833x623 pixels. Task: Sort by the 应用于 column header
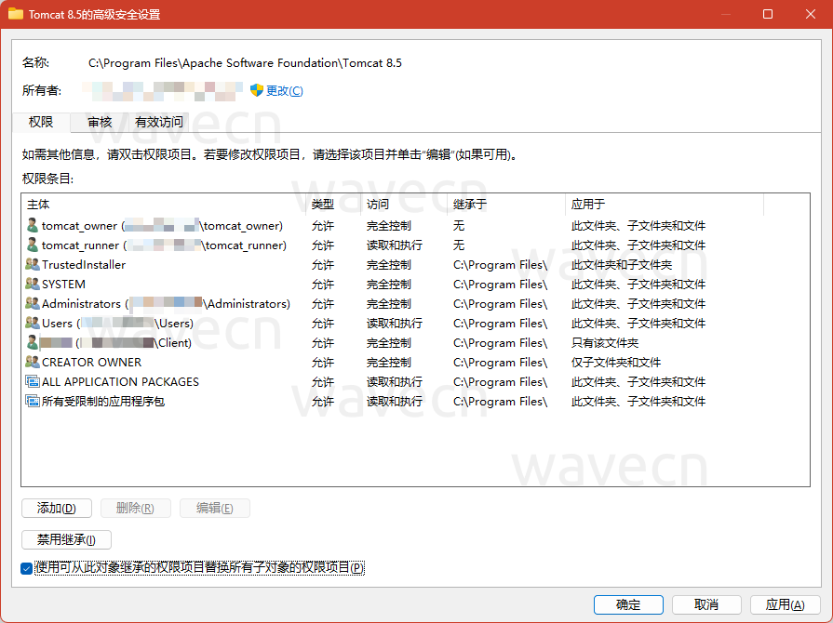[x=665, y=205]
